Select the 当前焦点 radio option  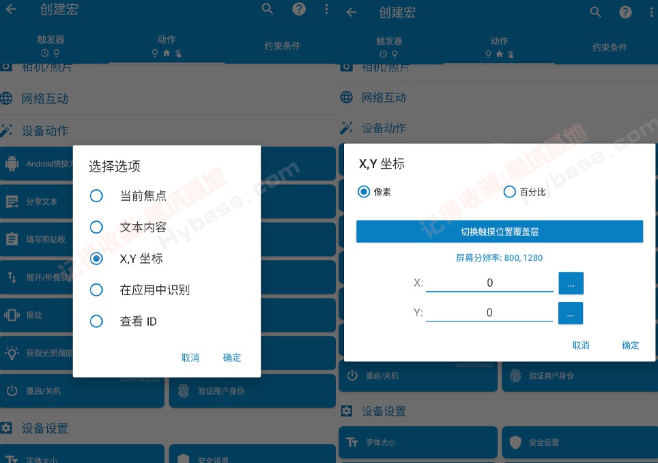tap(96, 196)
